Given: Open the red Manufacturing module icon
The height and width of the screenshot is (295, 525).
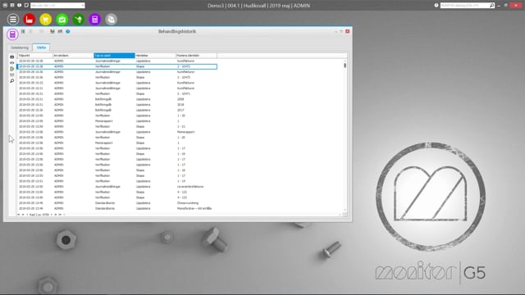Looking at the screenshot, I should 30,20.
